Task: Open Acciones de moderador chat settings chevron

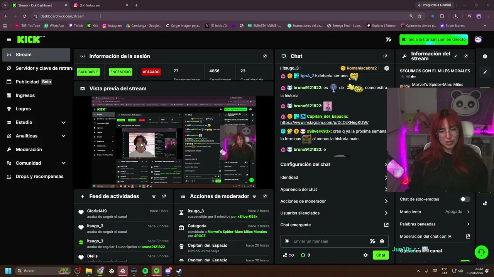Action: 386,201
